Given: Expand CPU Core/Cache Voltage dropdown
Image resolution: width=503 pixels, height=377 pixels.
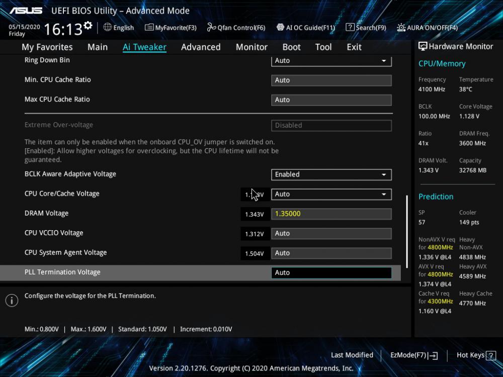Looking at the screenshot, I should tap(331, 194).
